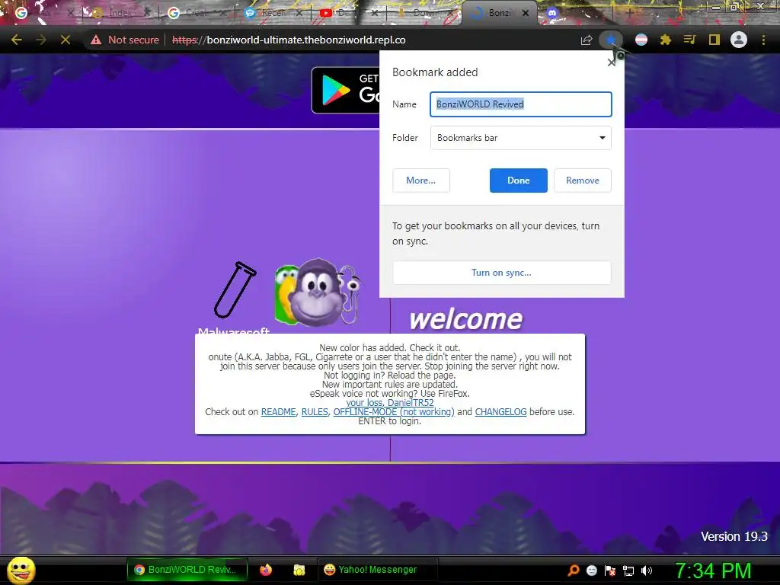The width and height of the screenshot is (780, 585).
Task: Click the Not secure warning indicator
Action: 125,40
